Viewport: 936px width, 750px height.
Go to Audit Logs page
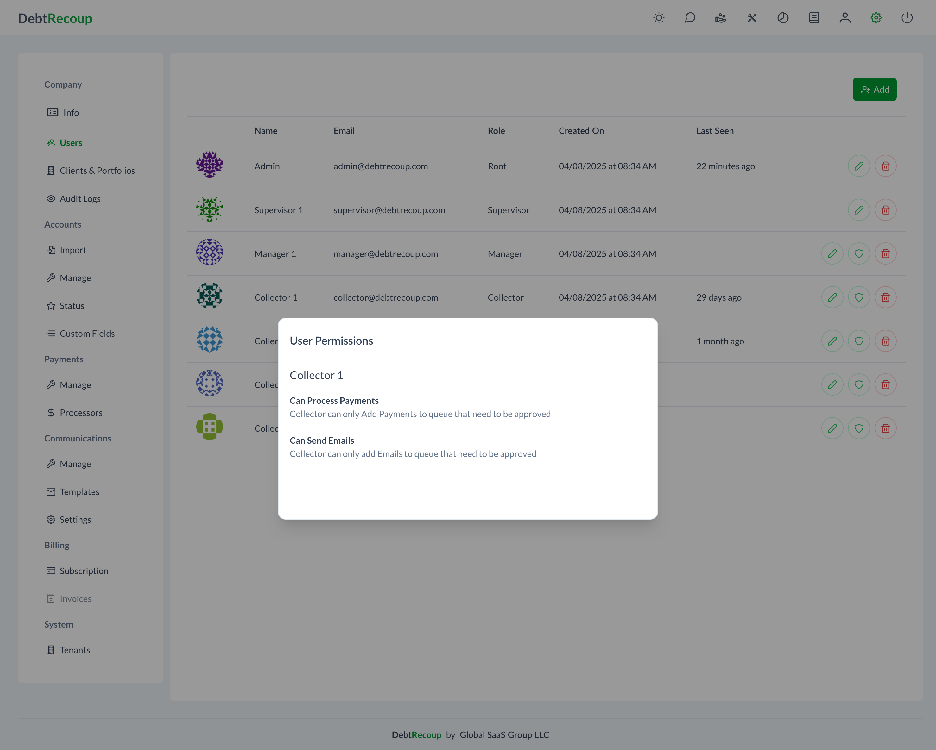(80, 199)
